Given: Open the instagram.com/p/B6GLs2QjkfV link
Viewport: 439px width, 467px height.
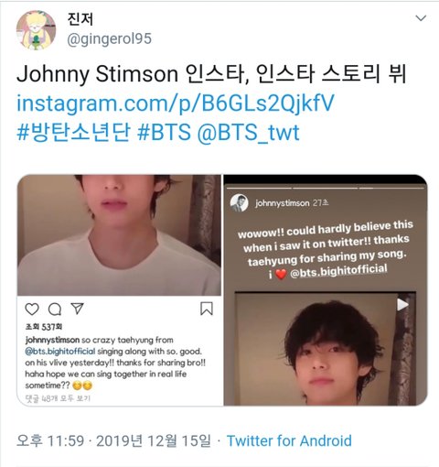Looking at the screenshot, I should click(x=176, y=103).
